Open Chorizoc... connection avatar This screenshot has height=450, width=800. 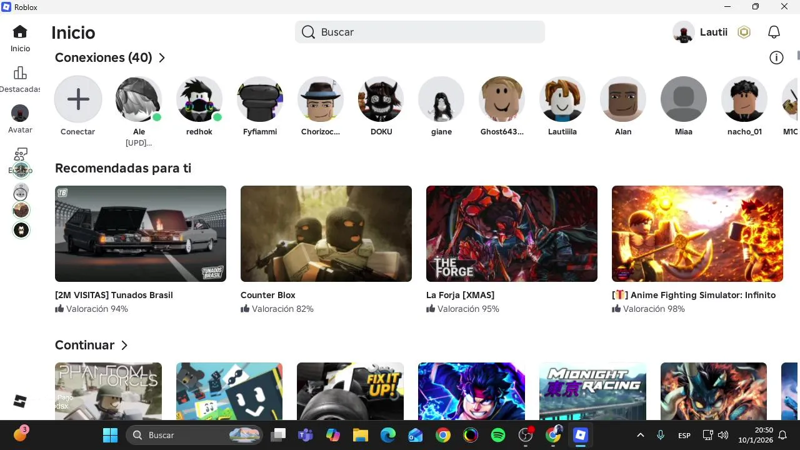(321, 99)
